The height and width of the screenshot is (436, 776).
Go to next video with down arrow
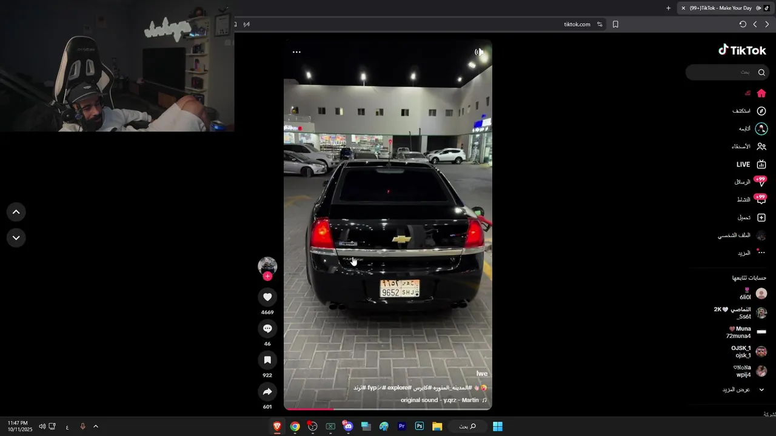pos(16,238)
